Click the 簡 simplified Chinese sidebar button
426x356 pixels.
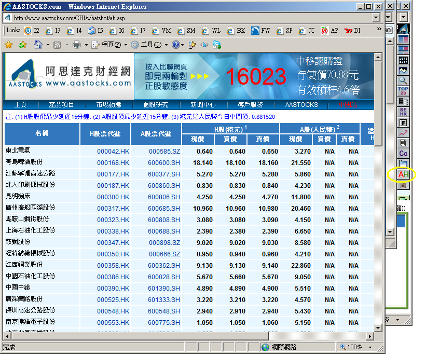coord(403,185)
